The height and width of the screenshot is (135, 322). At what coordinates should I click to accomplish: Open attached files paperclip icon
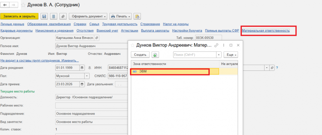click(63, 16)
